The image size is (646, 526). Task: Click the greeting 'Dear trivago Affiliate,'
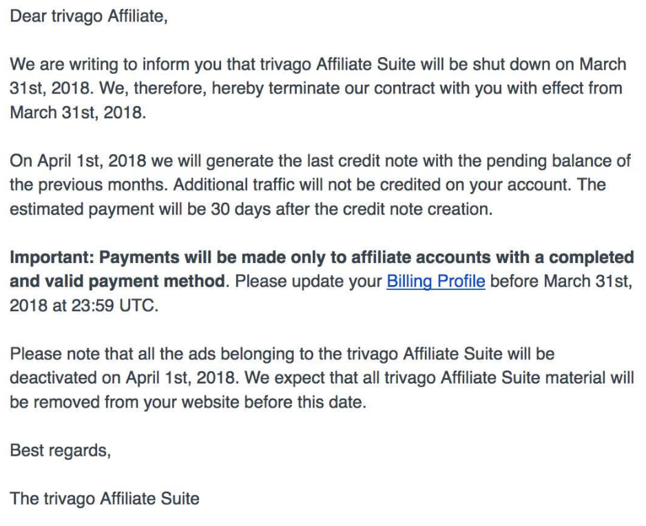[89, 17]
